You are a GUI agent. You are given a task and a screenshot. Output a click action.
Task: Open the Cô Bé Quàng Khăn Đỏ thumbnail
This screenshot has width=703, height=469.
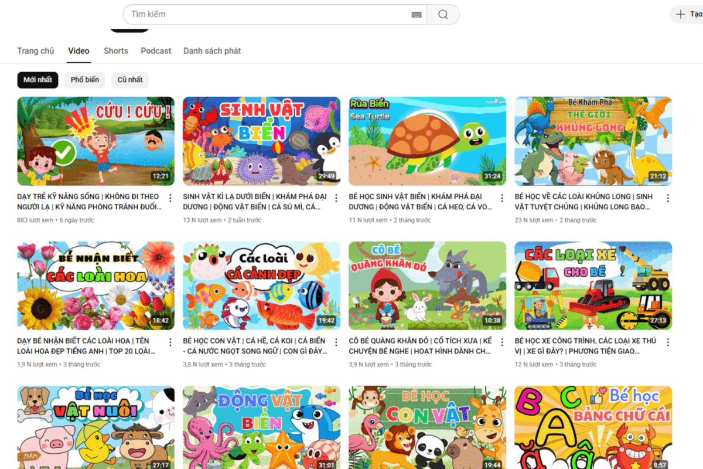pyautogui.click(x=428, y=286)
